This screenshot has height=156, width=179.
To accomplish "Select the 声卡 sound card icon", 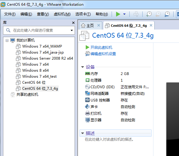I will point(88,107).
